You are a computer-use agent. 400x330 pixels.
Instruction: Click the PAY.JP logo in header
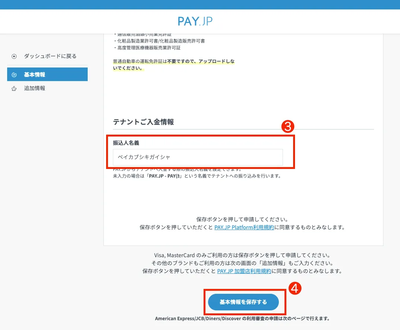point(195,21)
